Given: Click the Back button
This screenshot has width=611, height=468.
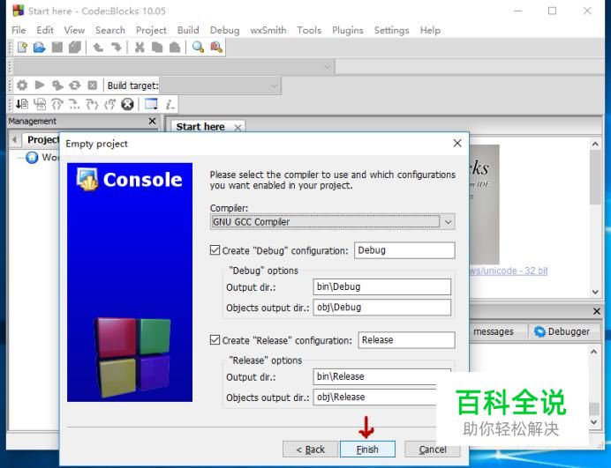Looking at the screenshot, I should 310,449.
